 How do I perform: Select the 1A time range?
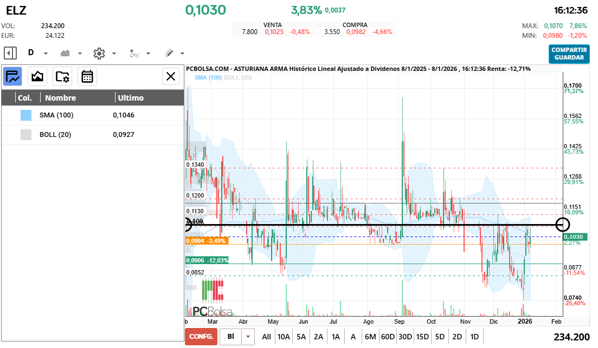336,337
